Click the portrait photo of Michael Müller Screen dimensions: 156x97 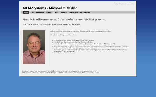(x=34, y=47)
